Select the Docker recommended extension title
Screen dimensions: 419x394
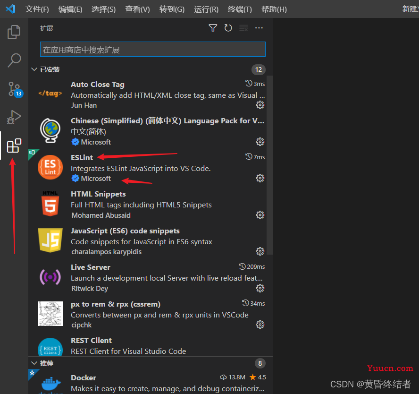[84, 377]
